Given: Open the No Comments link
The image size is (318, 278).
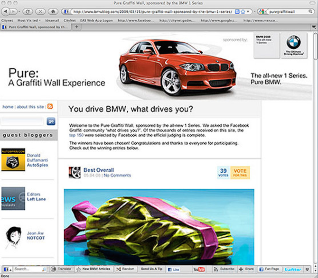Looking at the screenshot, I should click(x=117, y=176).
